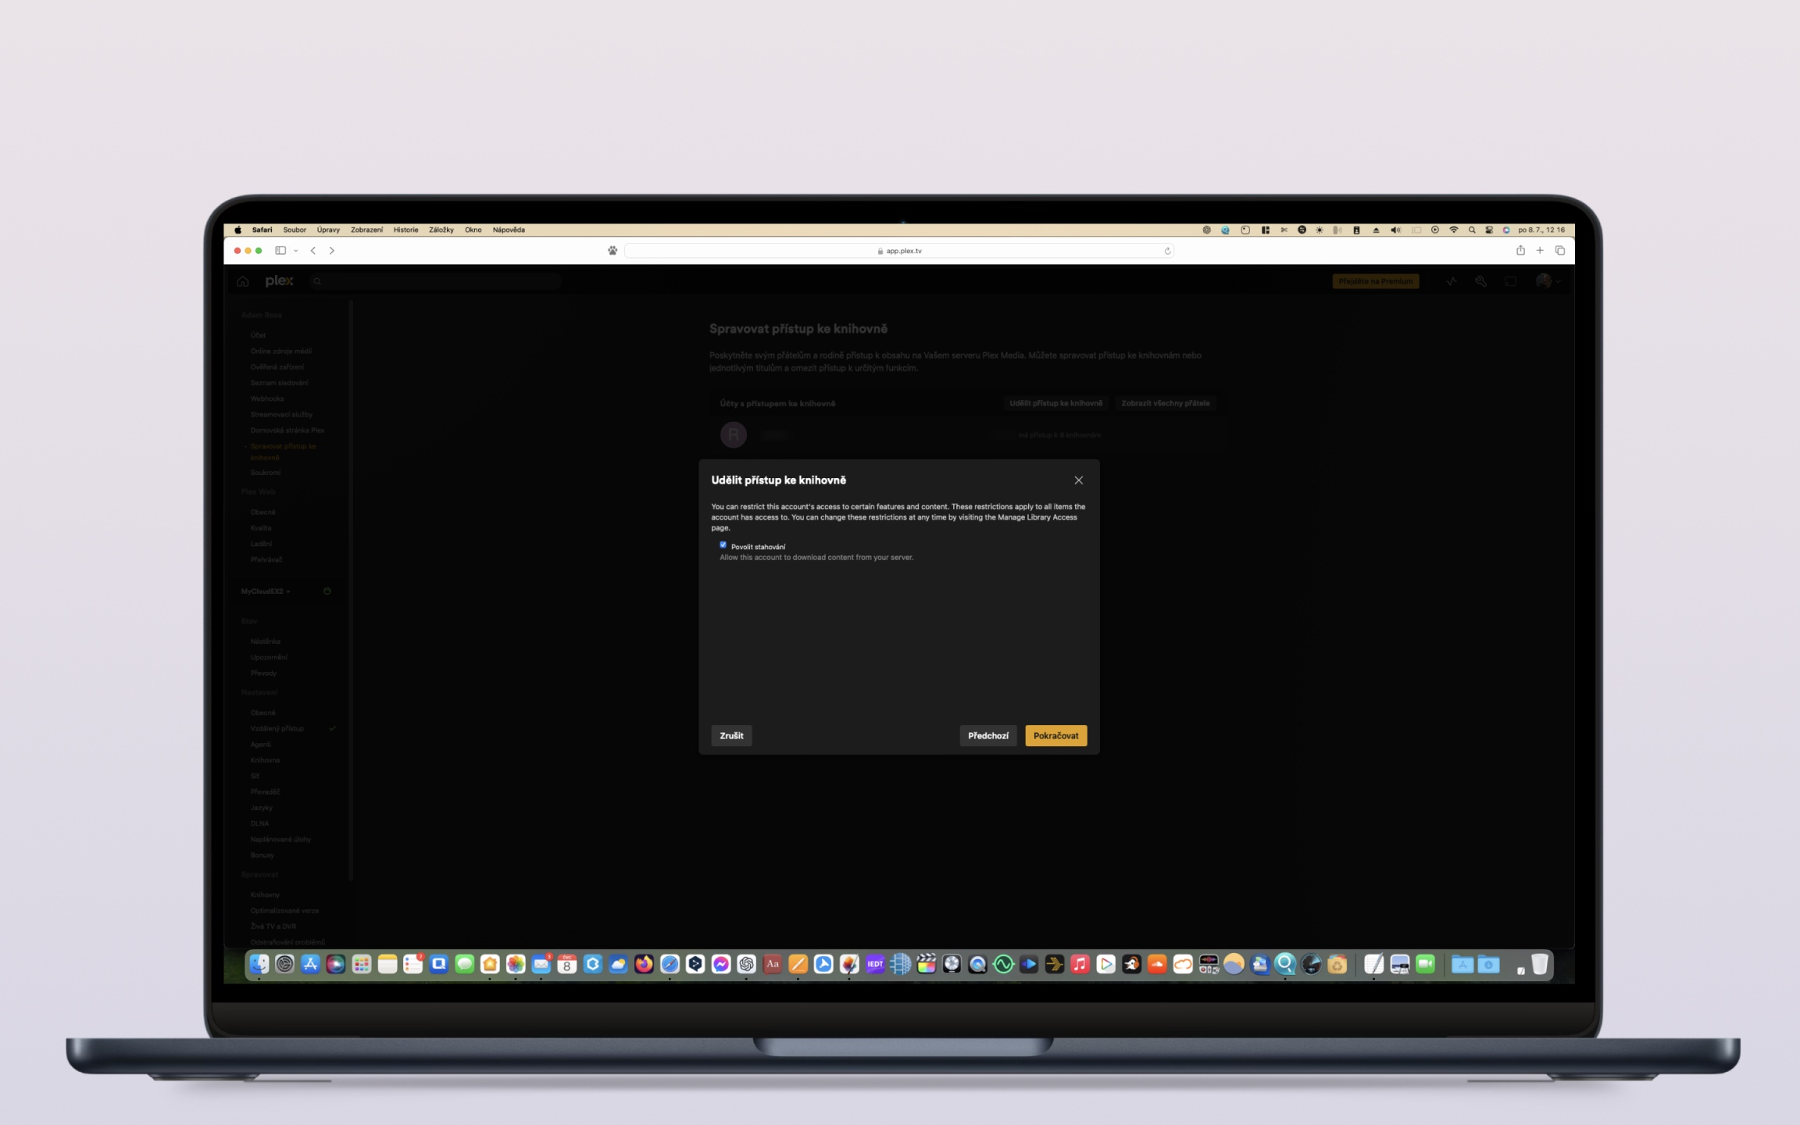1800x1125 pixels.
Task: Click the Předchozí button
Action: click(987, 736)
